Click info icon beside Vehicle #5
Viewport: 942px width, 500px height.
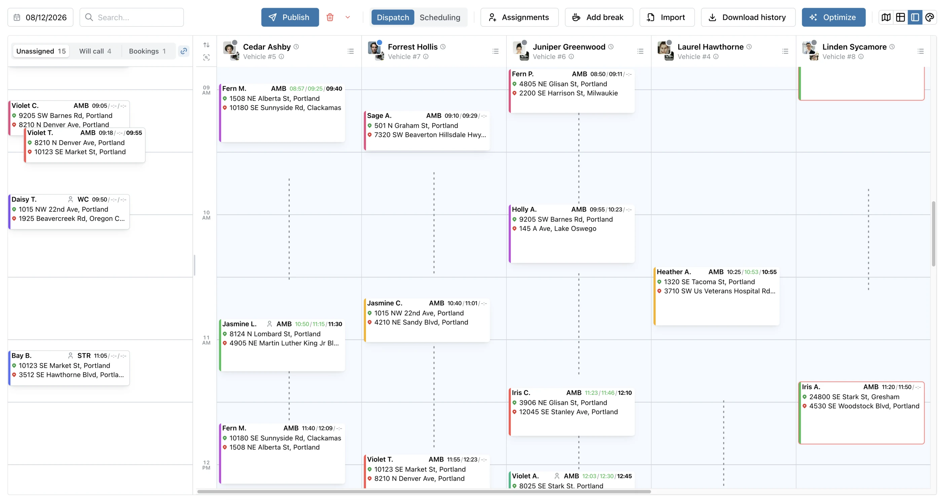tap(282, 56)
